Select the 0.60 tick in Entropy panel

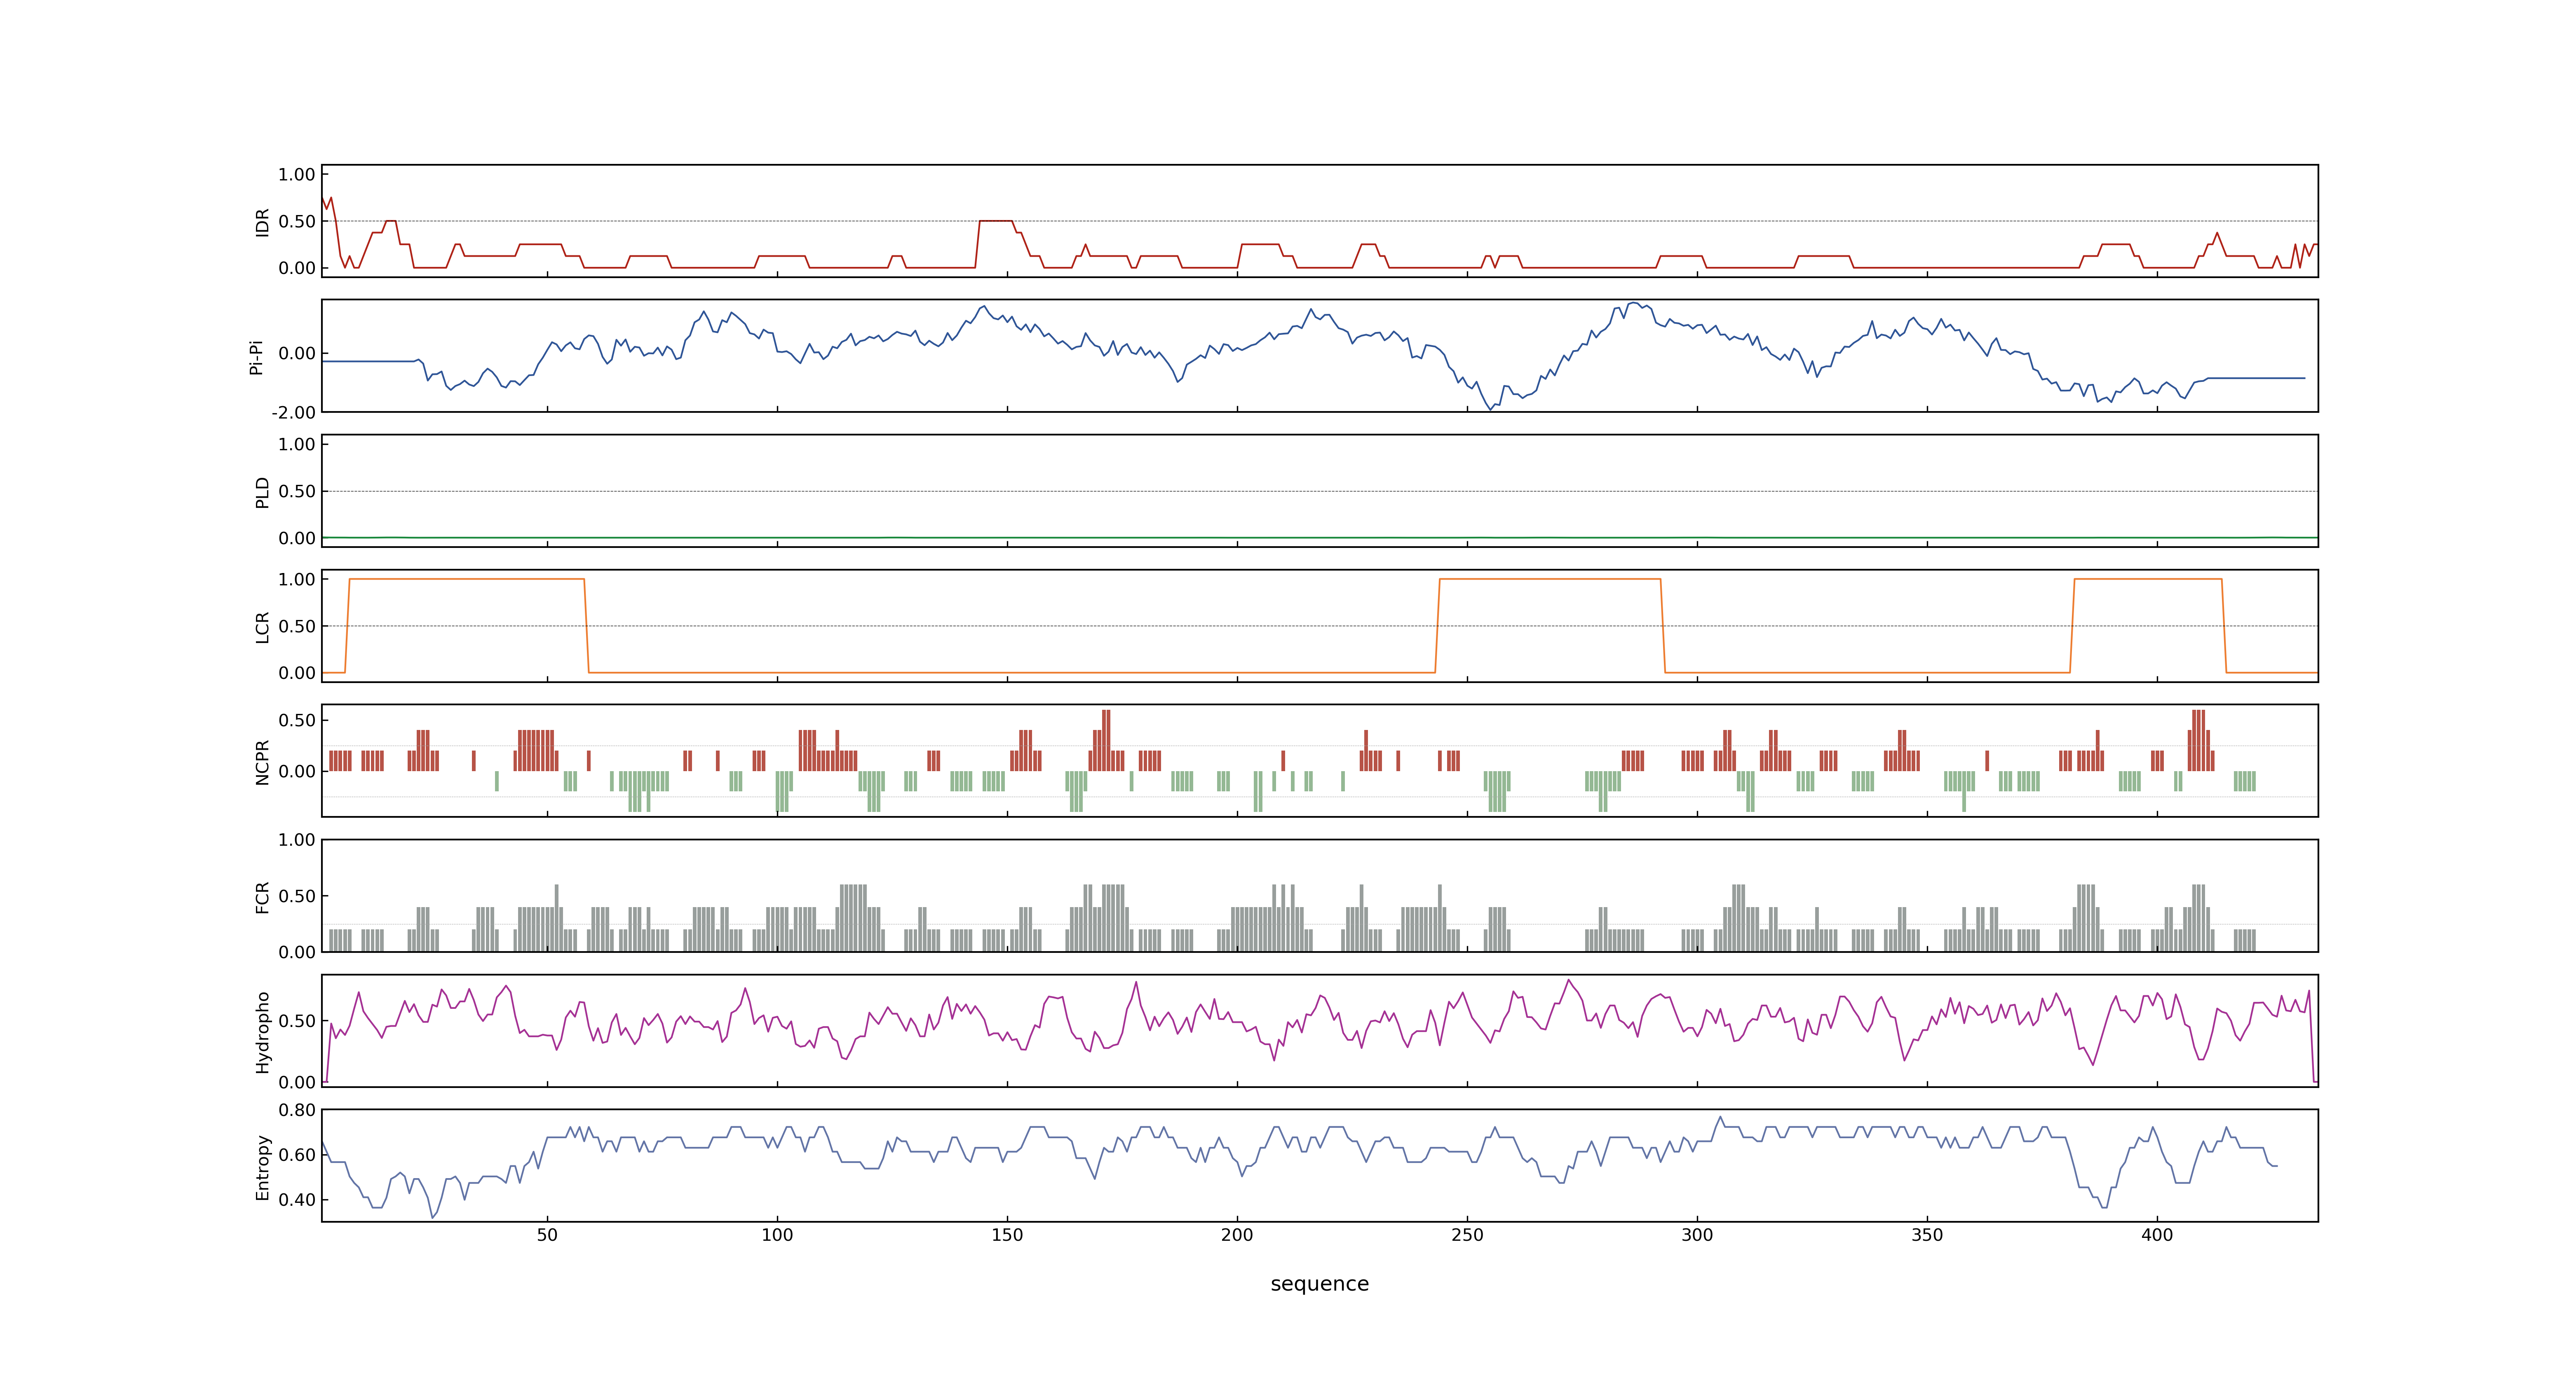click(297, 1155)
